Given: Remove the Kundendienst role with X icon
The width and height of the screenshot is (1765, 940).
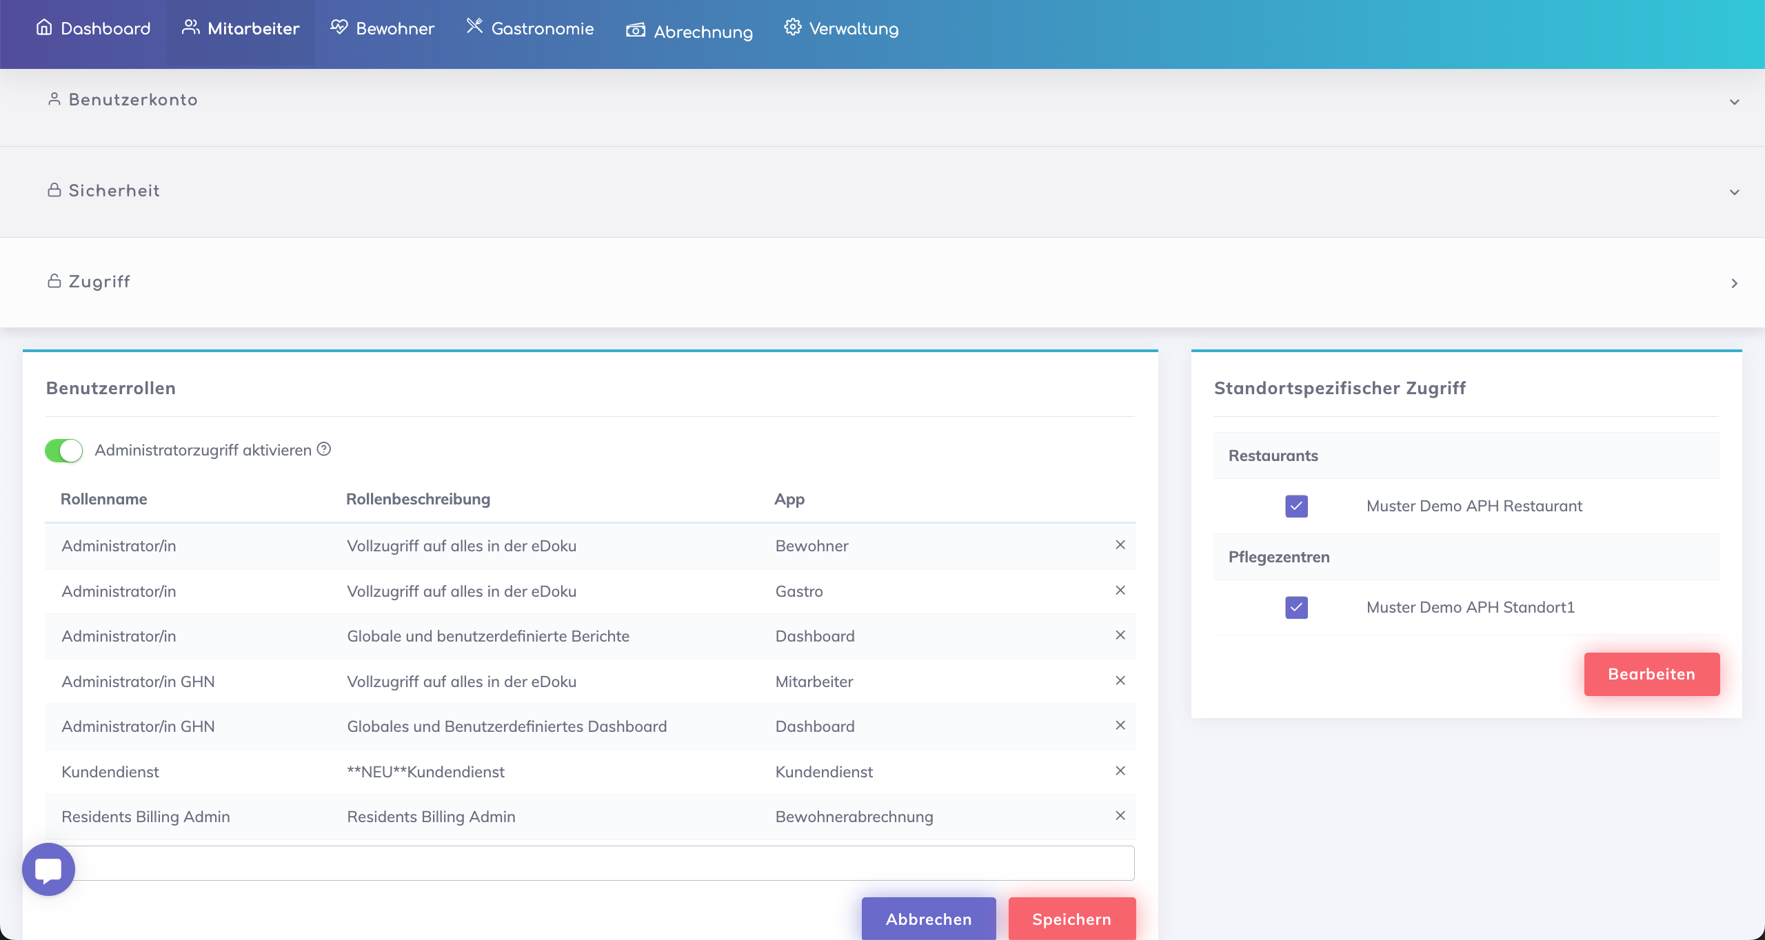Looking at the screenshot, I should [1120, 770].
